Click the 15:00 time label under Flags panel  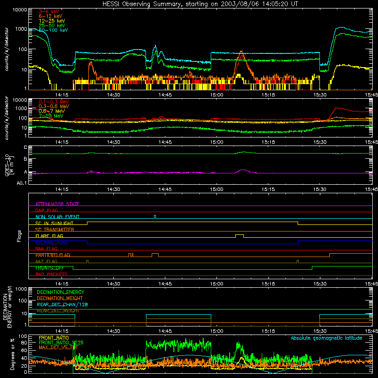[216, 284]
